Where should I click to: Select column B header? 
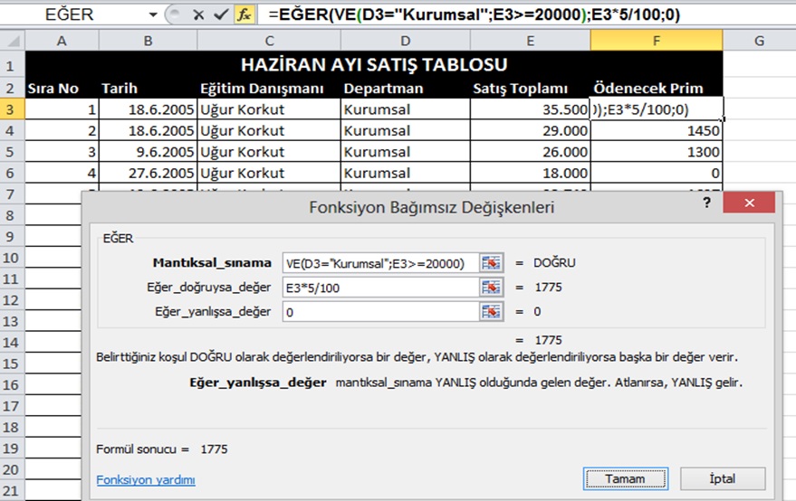[148, 41]
